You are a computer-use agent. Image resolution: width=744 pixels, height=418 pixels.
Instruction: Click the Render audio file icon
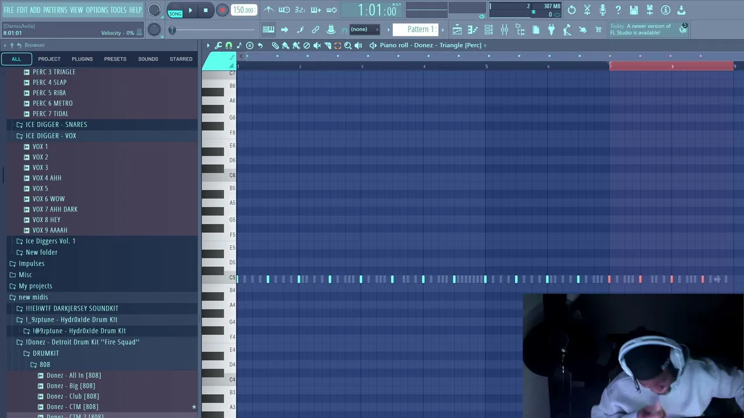650,10
